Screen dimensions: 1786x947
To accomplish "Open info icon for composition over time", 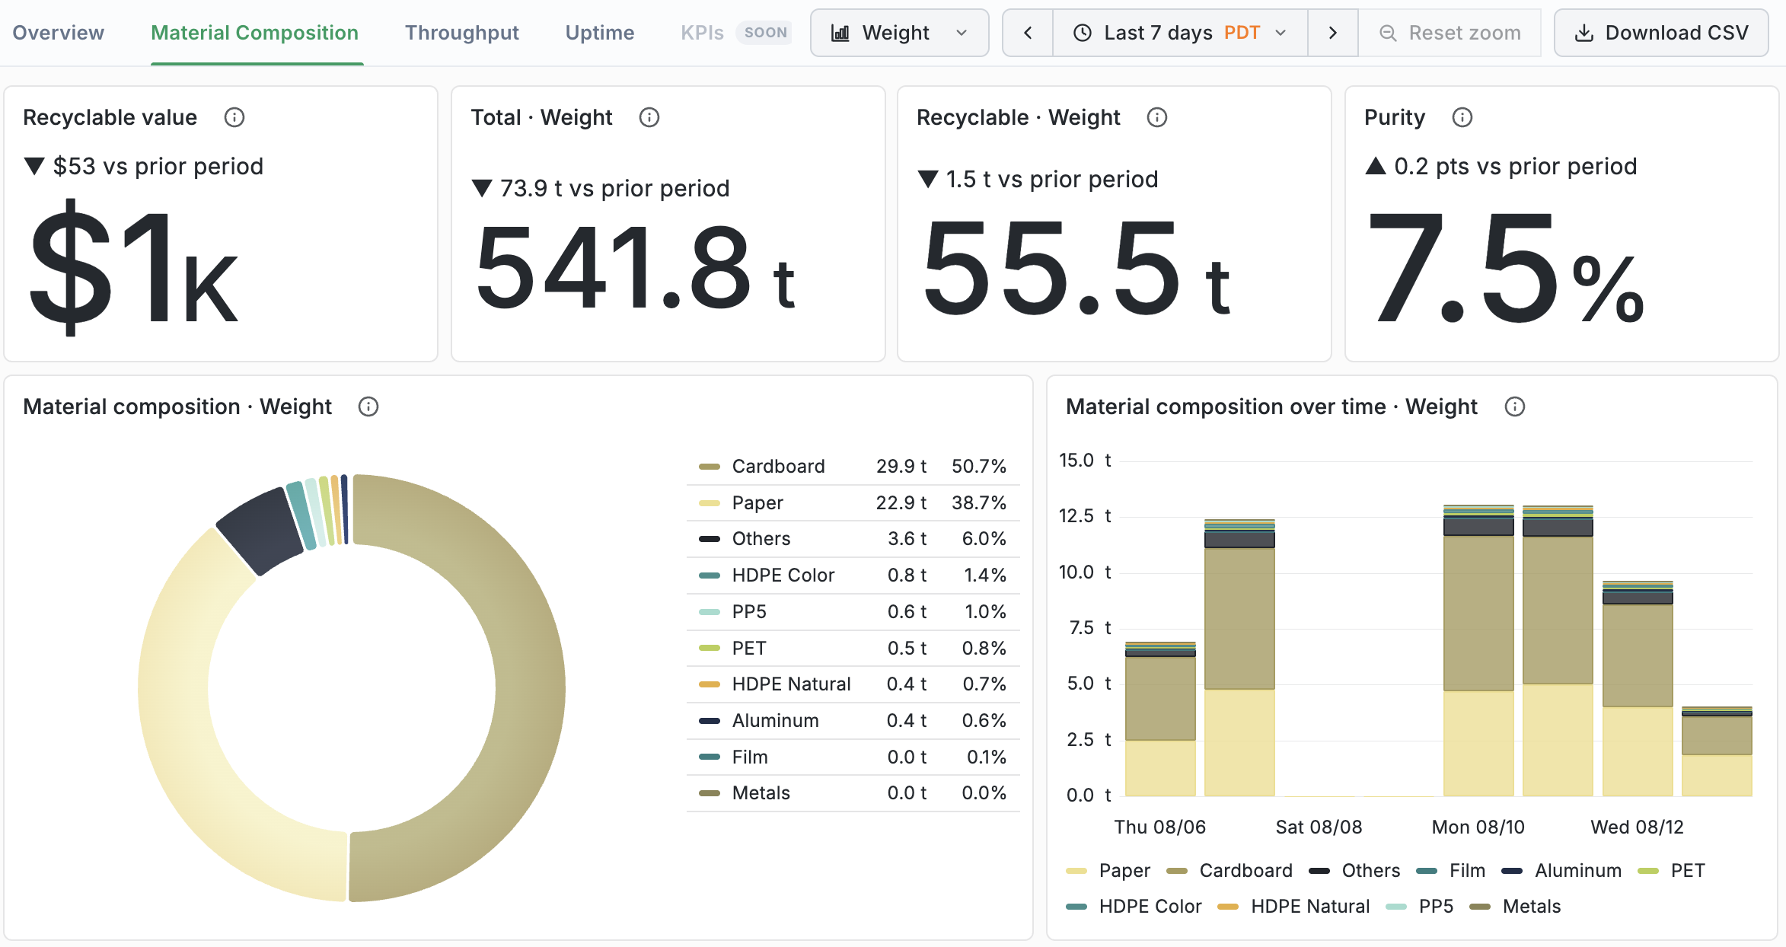I will coord(1515,407).
